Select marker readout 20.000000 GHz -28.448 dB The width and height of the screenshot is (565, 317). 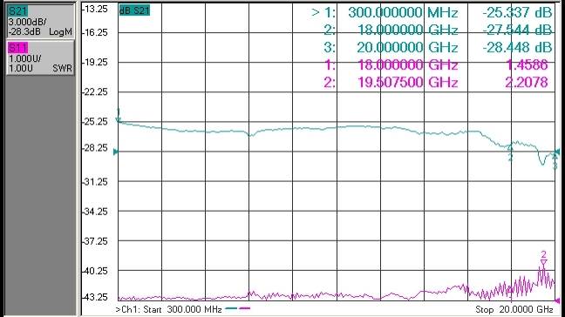(438, 47)
